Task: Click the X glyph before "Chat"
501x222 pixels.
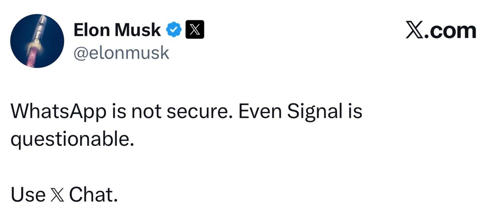Action: [57, 195]
